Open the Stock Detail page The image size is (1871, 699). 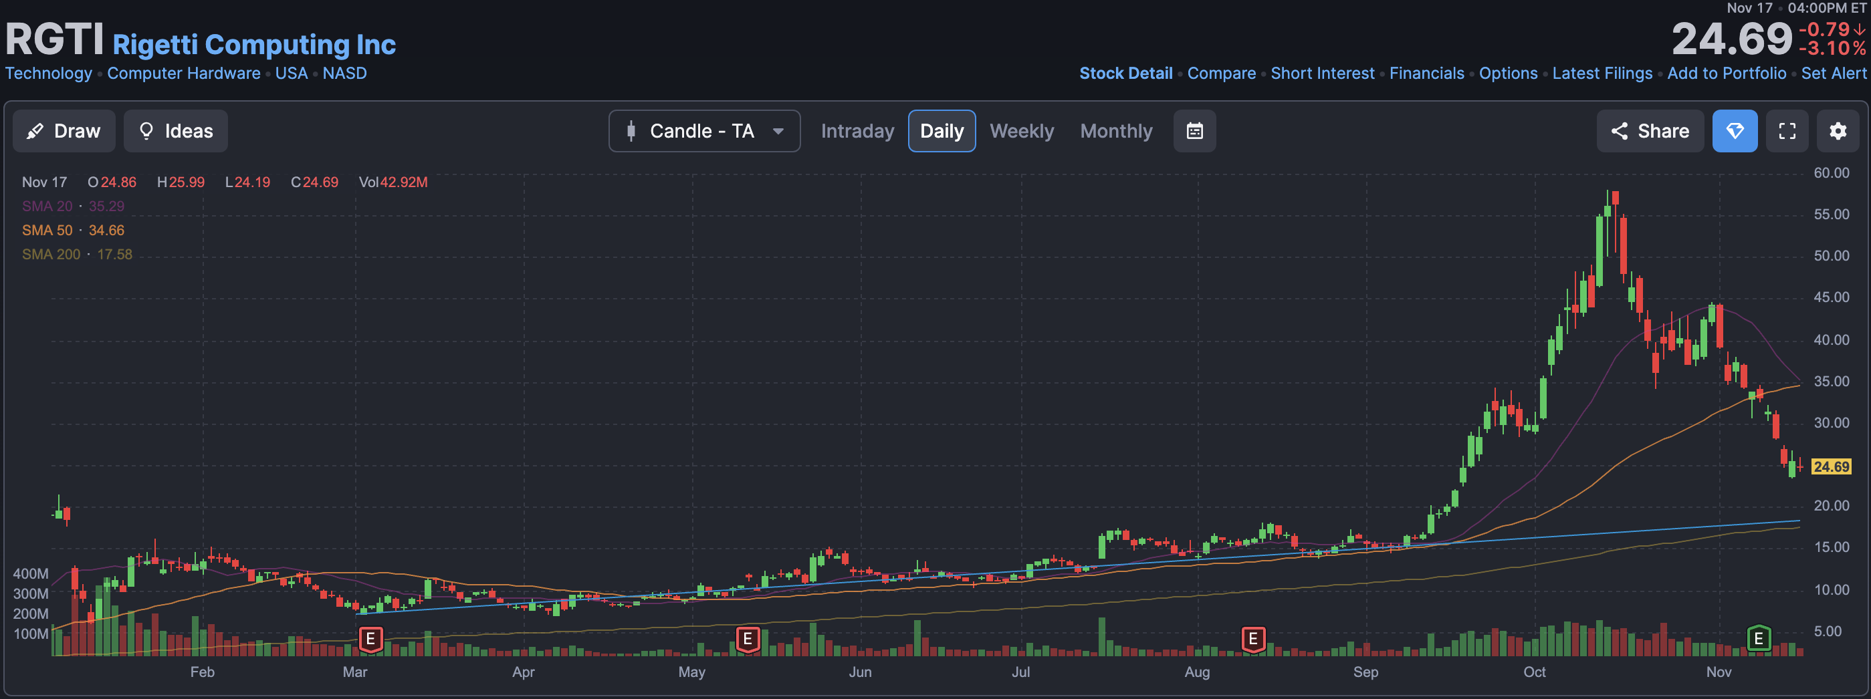1126,74
